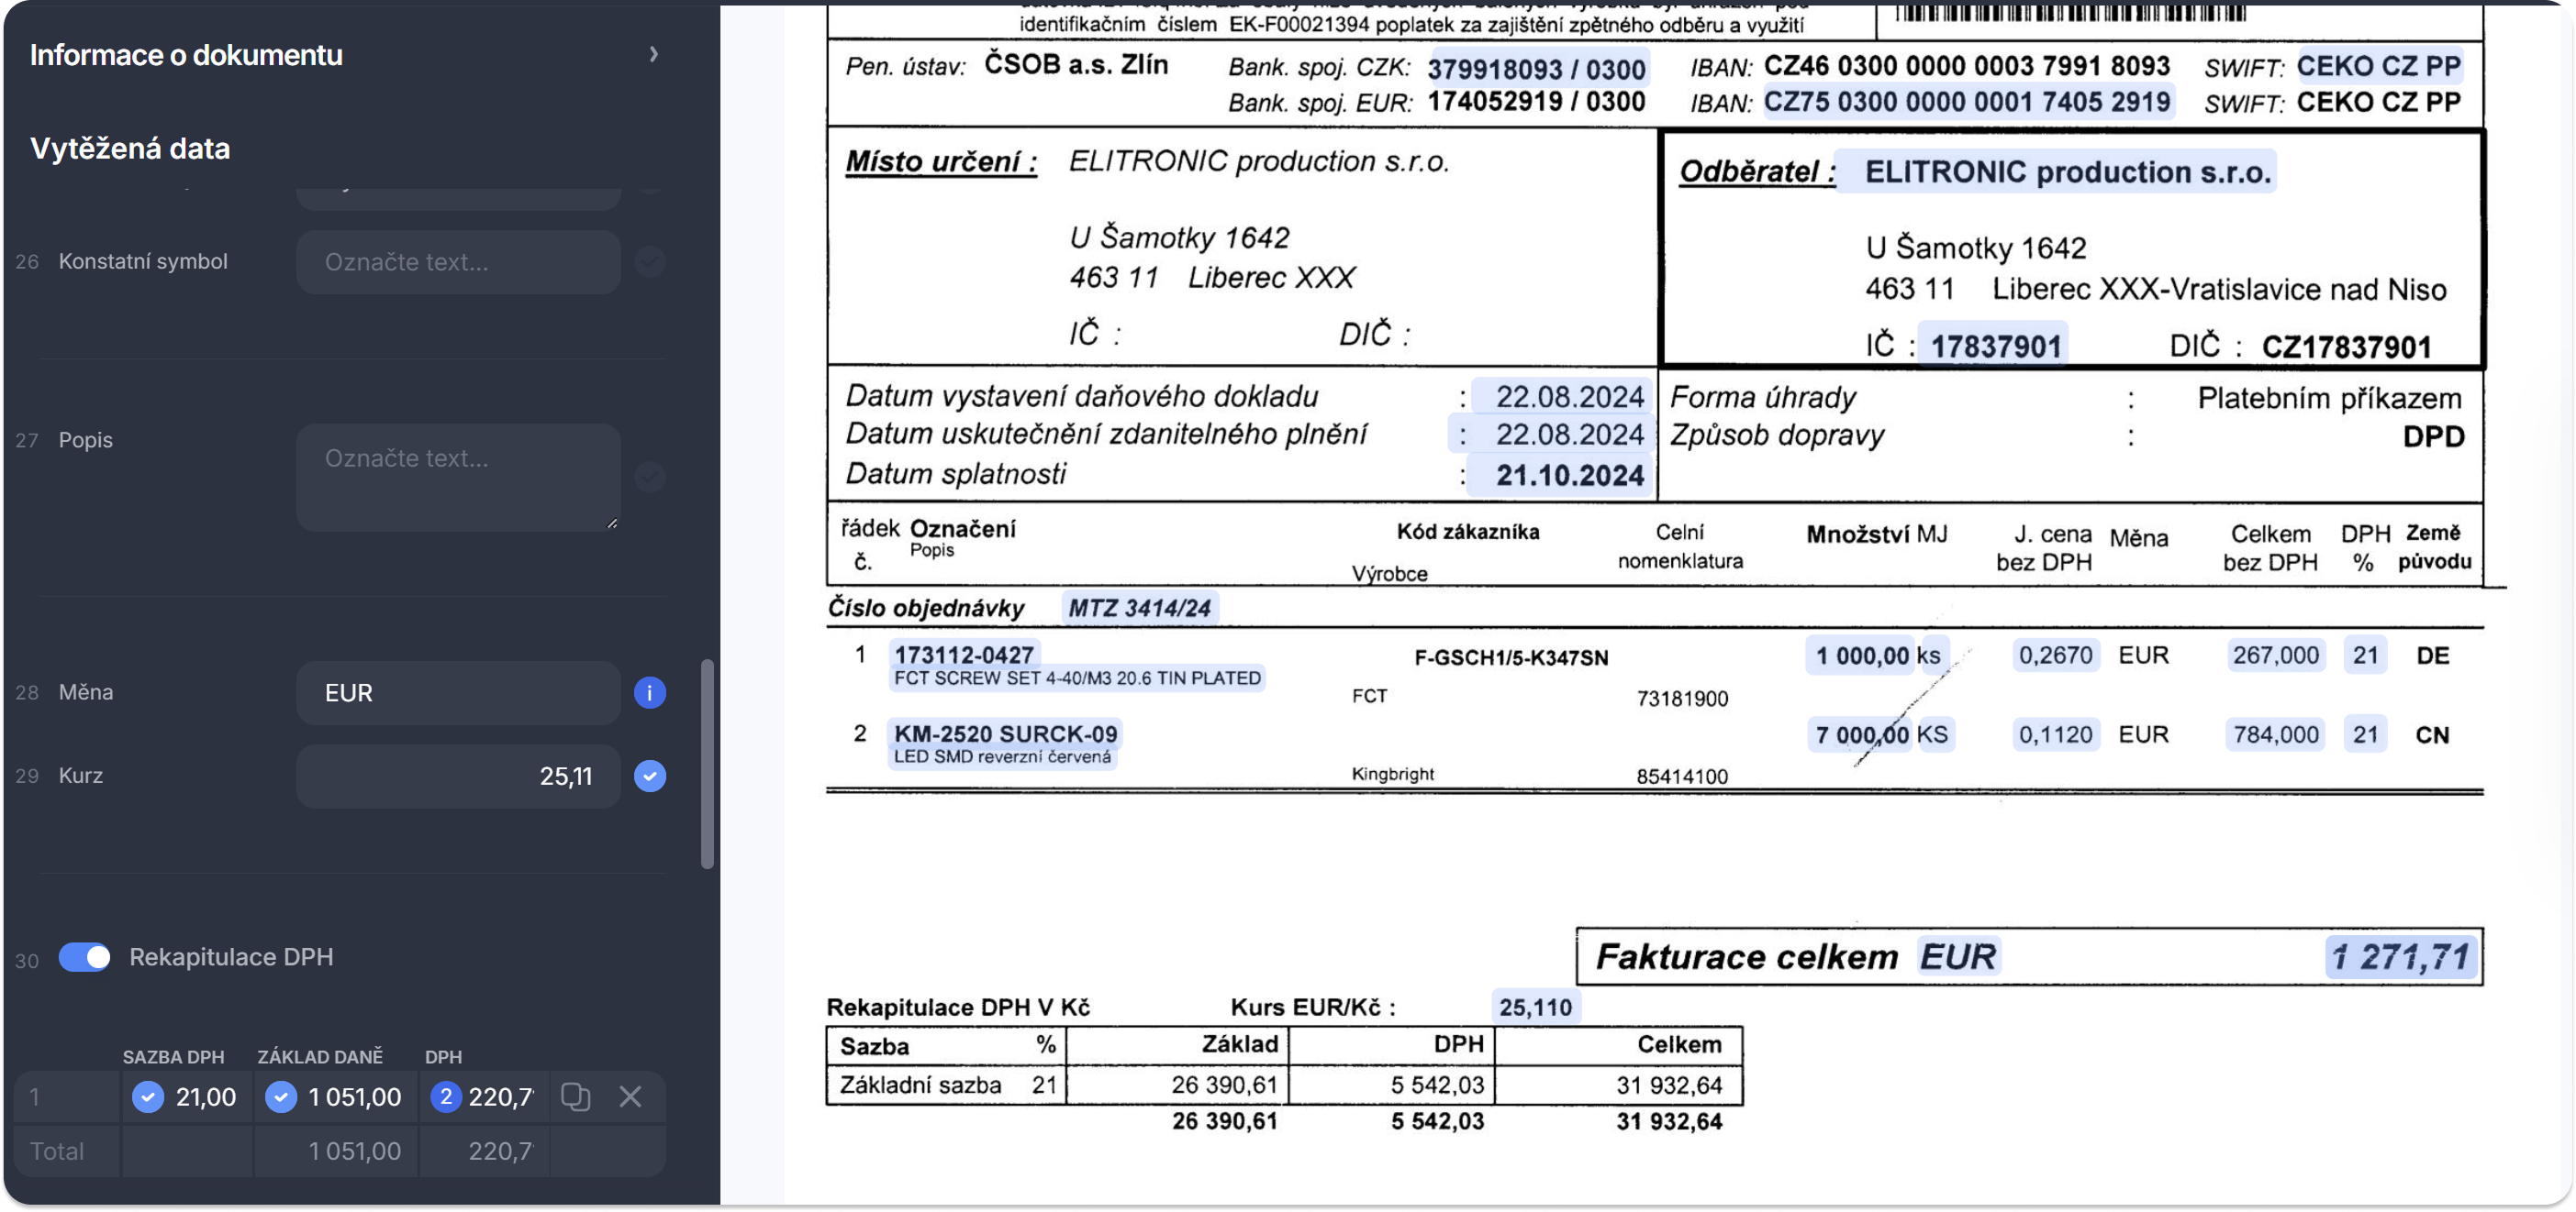Click the dimmed checkmark next to Popis
The width and height of the screenshot is (2576, 1212).
[x=649, y=477]
